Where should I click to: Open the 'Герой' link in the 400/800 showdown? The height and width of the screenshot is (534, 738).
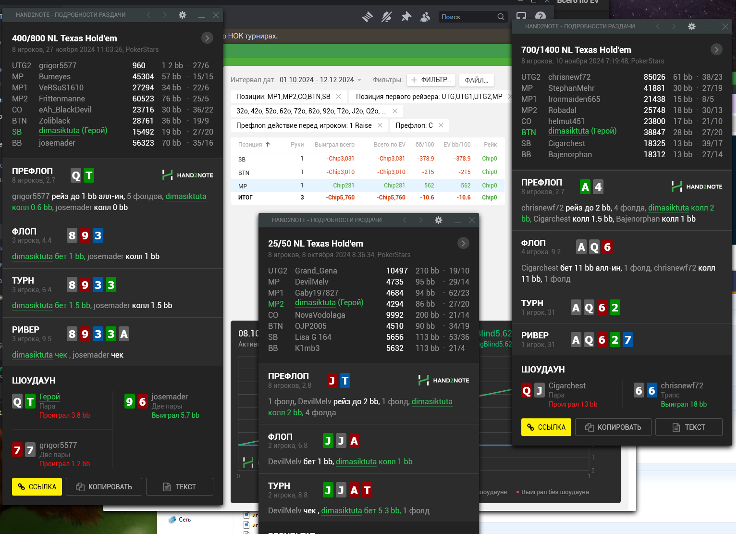(49, 397)
